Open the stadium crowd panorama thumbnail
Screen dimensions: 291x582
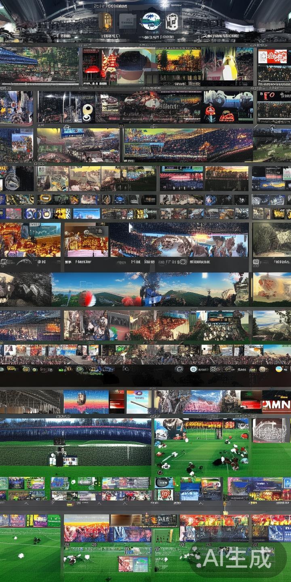pos(188,145)
